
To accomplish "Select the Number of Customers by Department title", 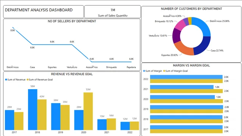I will 191,9.
